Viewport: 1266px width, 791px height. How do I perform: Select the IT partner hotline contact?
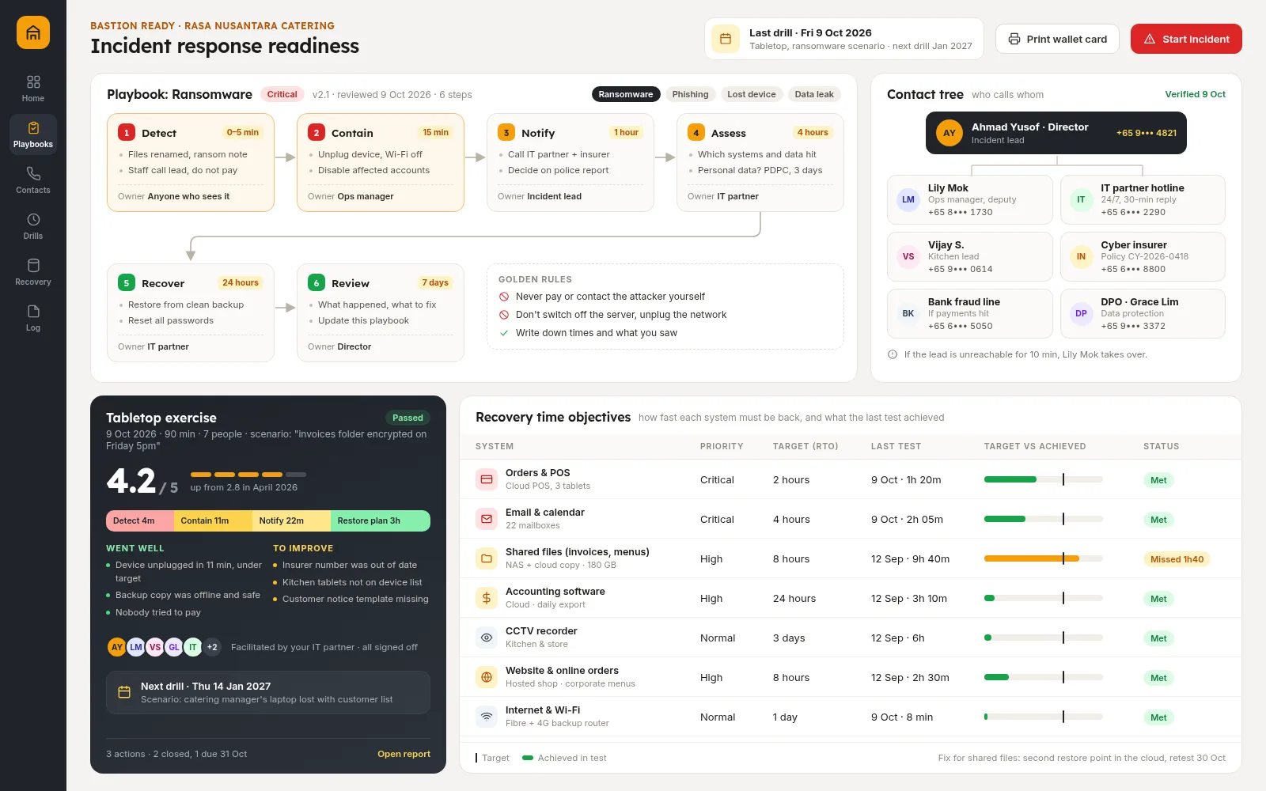[x=1143, y=200]
